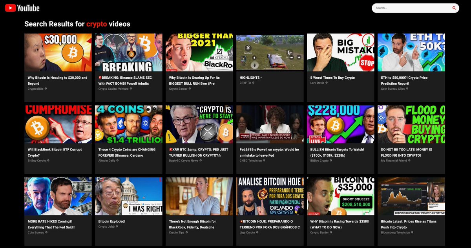Image resolution: width=471 pixels, height=248 pixels.
Task: Open the CNBC Powell hearing thumbnail
Action: (270, 124)
